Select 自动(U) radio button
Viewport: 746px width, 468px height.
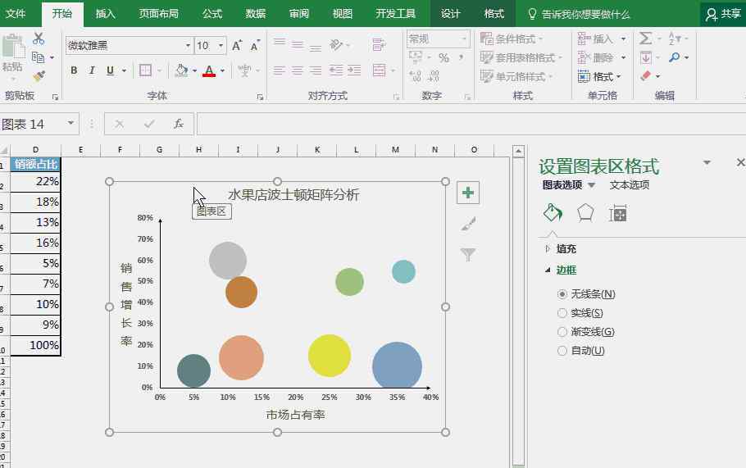pyautogui.click(x=562, y=351)
